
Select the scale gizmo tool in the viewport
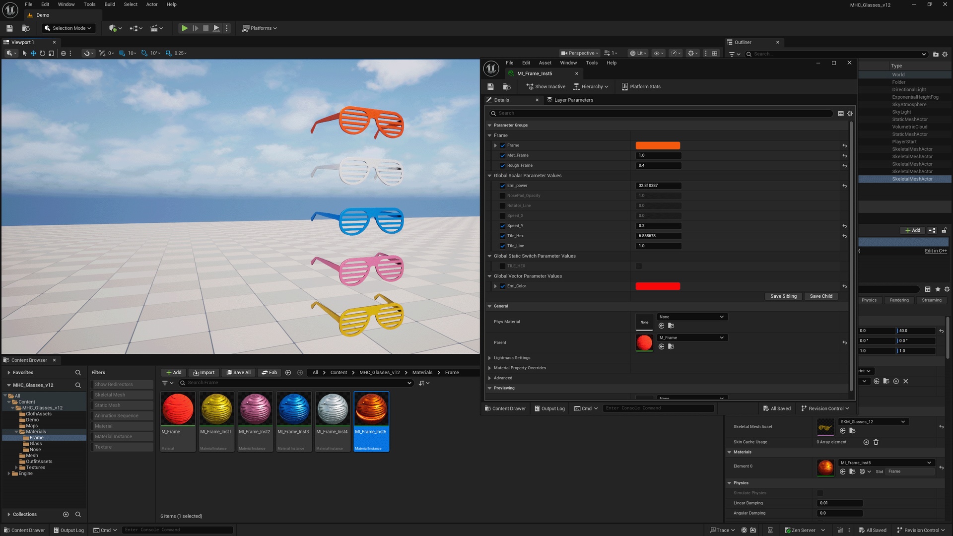pos(51,53)
